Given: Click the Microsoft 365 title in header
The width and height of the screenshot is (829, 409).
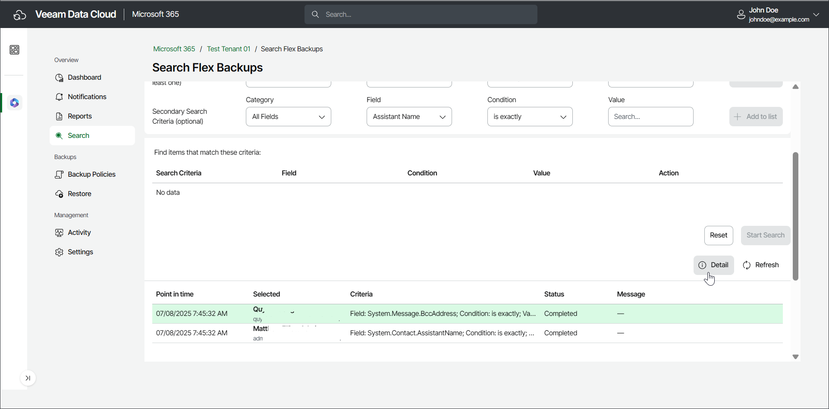Looking at the screenshot, I should (x=156, y=14).
